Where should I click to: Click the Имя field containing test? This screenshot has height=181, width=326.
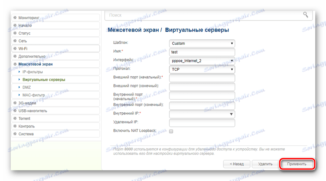coord(202,52)
